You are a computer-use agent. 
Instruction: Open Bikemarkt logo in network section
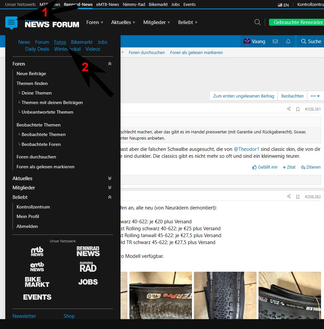37,282
